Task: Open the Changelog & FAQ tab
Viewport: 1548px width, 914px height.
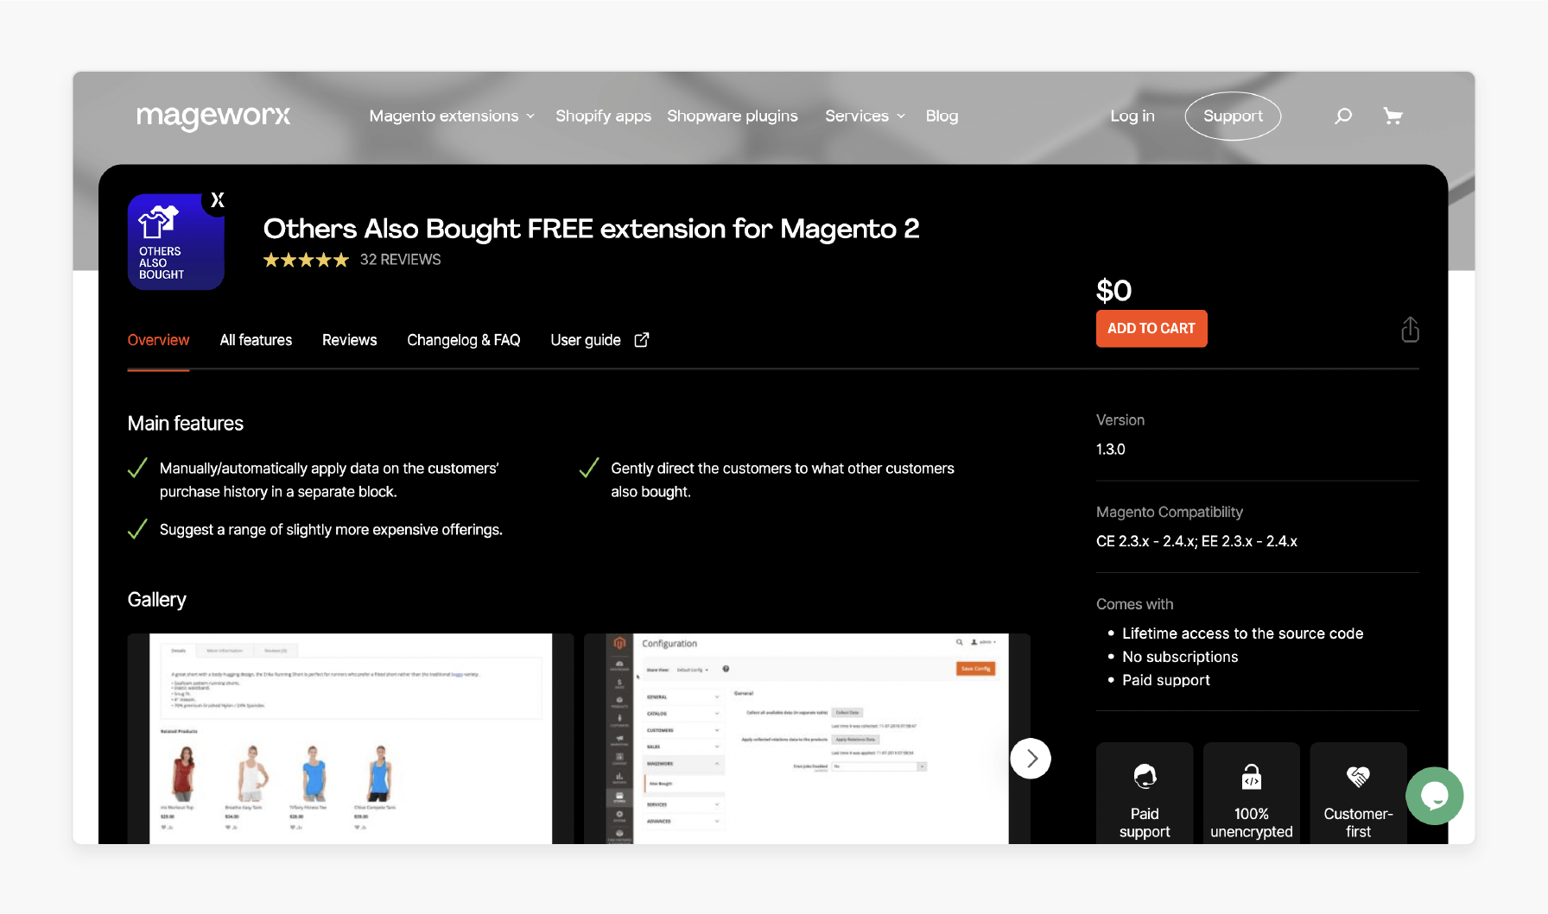Action: coord(464,340)
